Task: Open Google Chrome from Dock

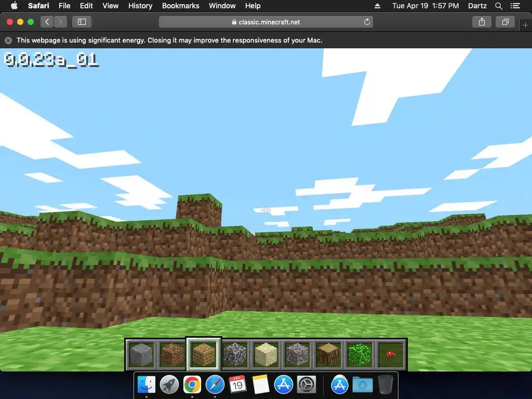Action: point(192,385)
